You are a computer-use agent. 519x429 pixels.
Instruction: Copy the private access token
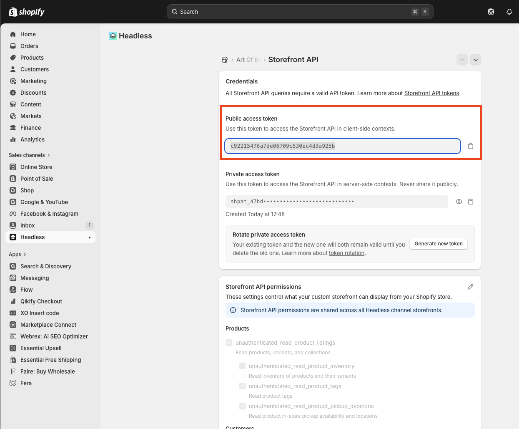coord(471,202)
